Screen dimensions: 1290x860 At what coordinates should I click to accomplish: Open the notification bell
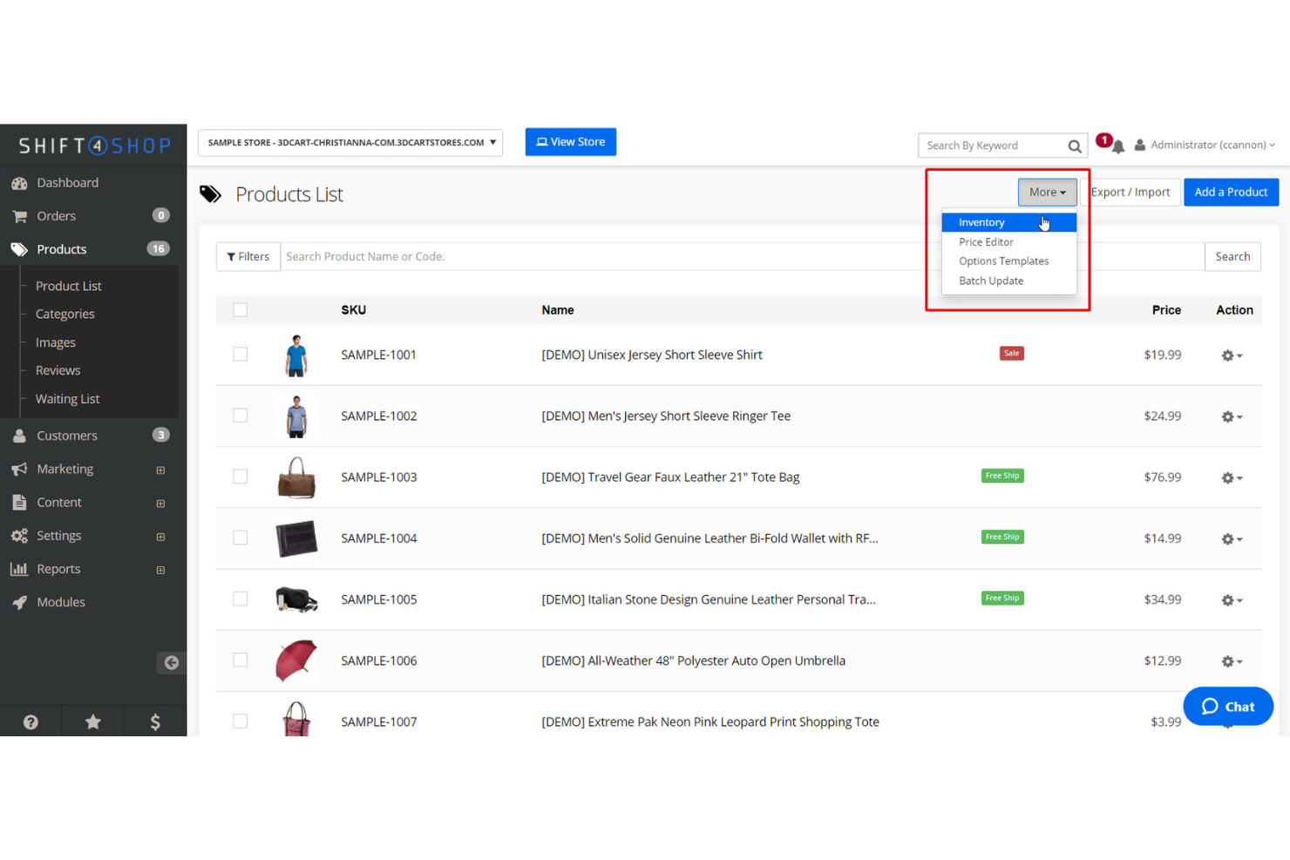(x=1117, y=146)
